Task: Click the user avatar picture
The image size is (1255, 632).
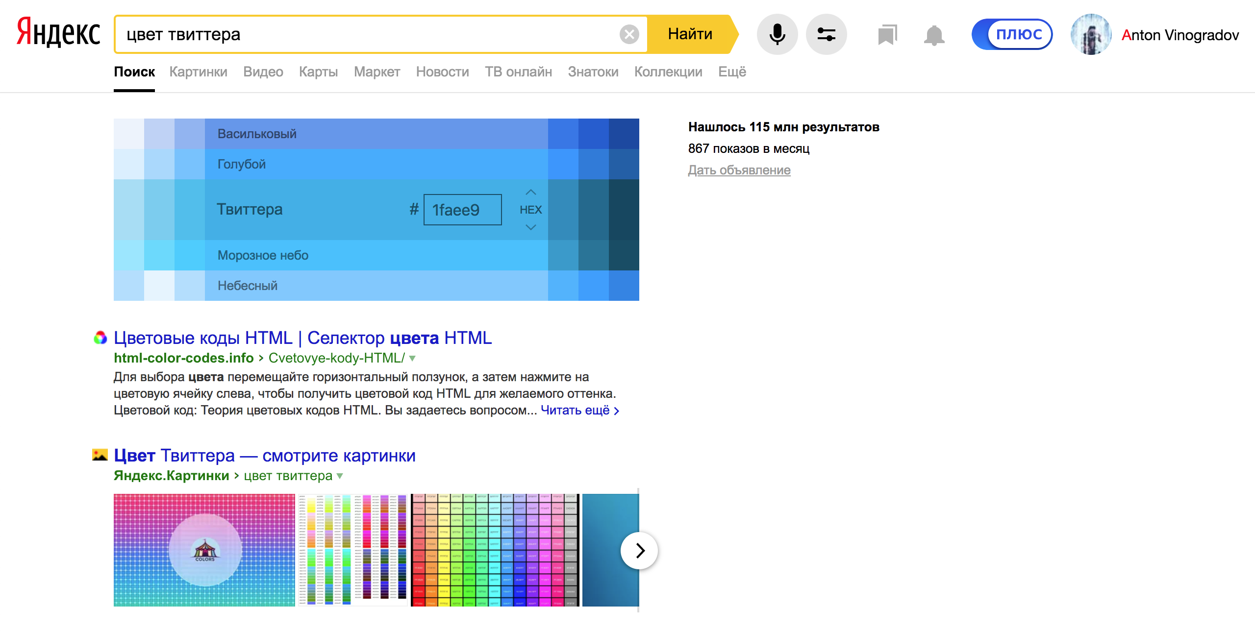Action: coord(1091,34)
